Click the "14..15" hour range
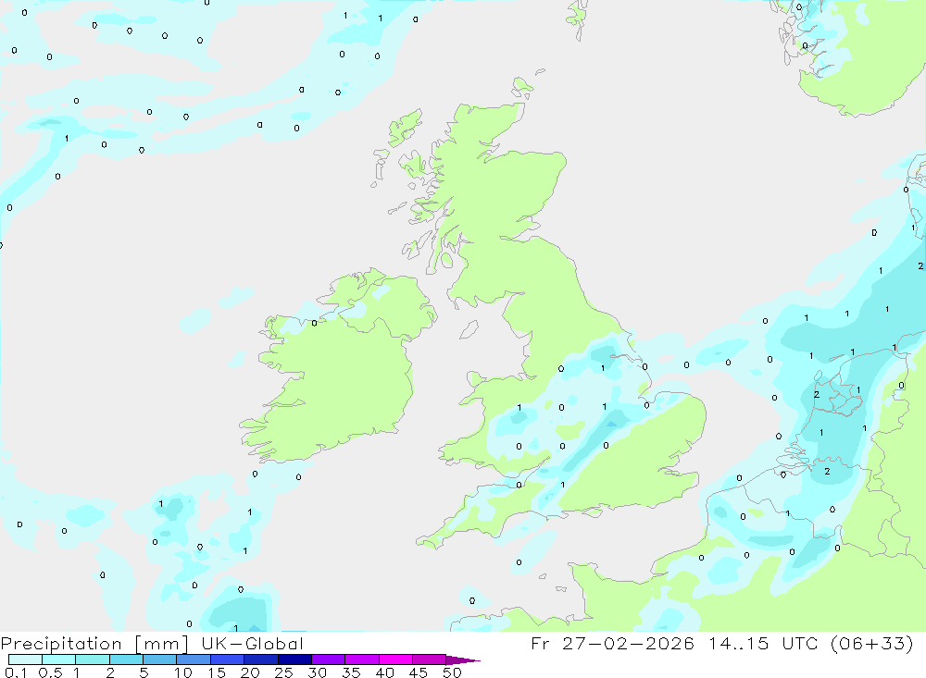Image resolution: width=926 pixels, height=678 pixels. coord(738,643)
